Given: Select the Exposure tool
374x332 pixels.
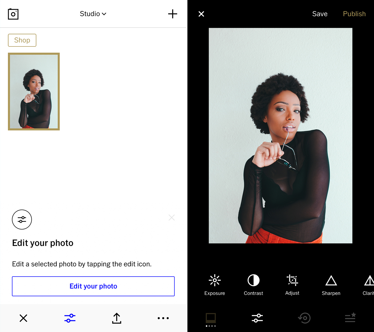Looking at the screenshot, I should [215, 285].
